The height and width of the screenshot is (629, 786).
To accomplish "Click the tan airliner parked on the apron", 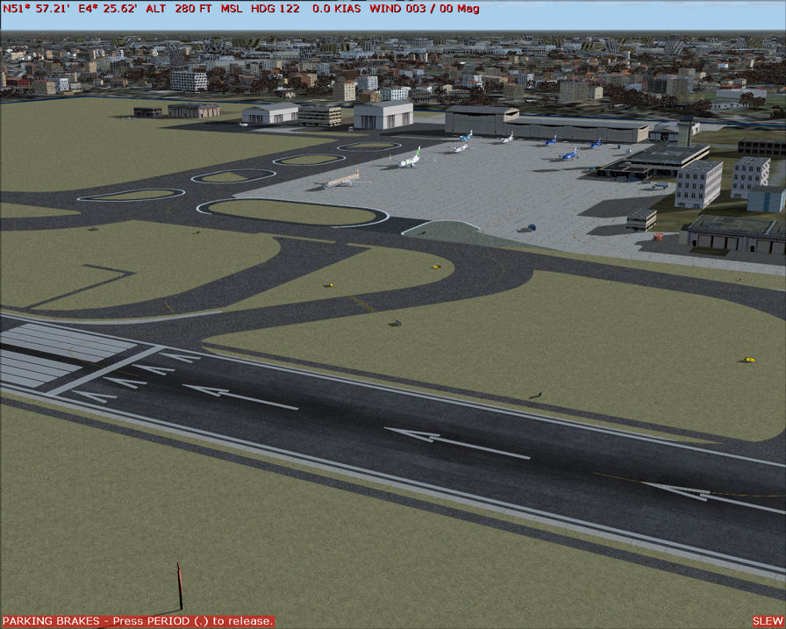I will point(342,180).
